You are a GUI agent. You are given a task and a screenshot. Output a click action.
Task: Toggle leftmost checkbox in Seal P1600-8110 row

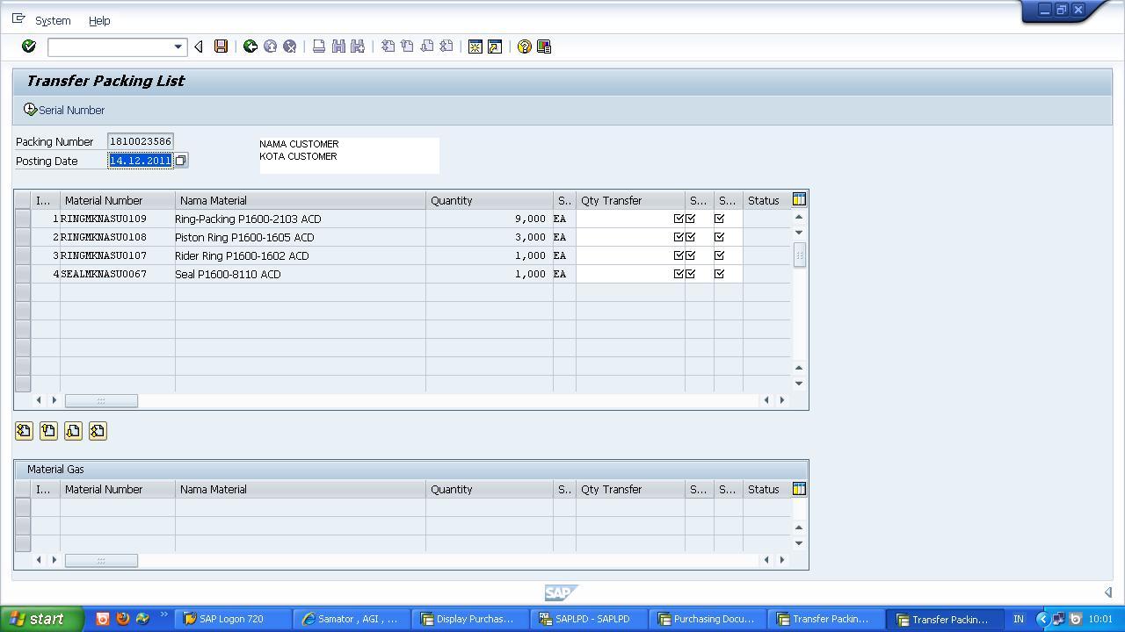[x=679, y=274]
